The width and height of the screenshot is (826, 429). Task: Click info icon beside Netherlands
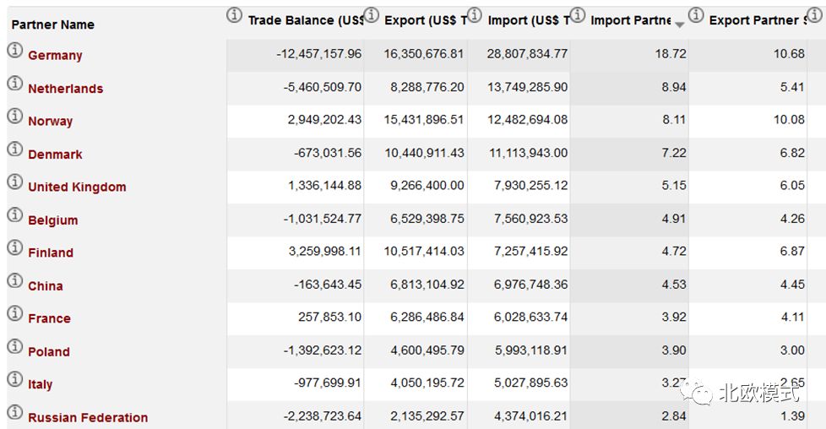pos(14,84)
